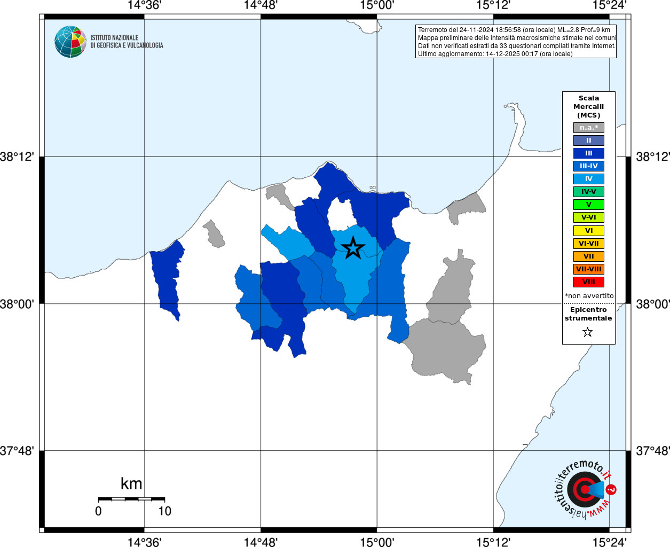Click the light blue IV legend swatch
The width and height of the screenshot is (670, 547).
click(589, 179)
